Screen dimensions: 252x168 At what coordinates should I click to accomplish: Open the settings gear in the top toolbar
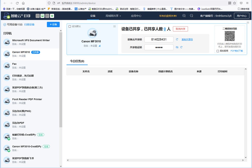[x=52, y=16]
